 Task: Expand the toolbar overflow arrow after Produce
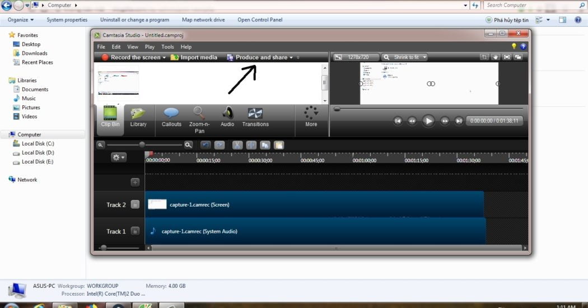click(298, 57)
